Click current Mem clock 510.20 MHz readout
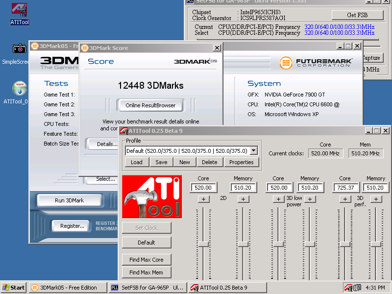392x294 pixels. click(366, 153)
